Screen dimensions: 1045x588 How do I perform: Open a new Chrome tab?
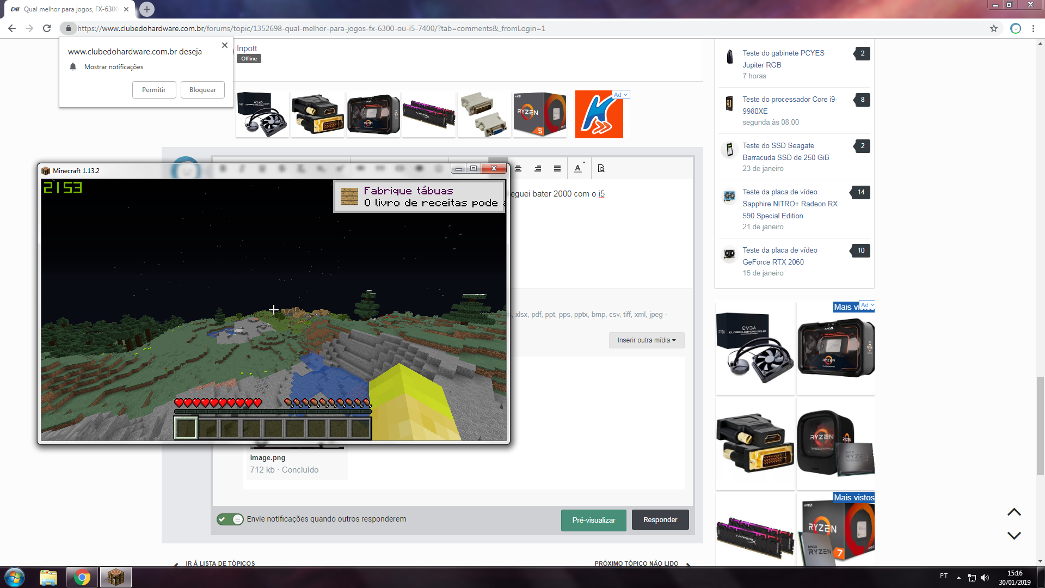point(146,9)
